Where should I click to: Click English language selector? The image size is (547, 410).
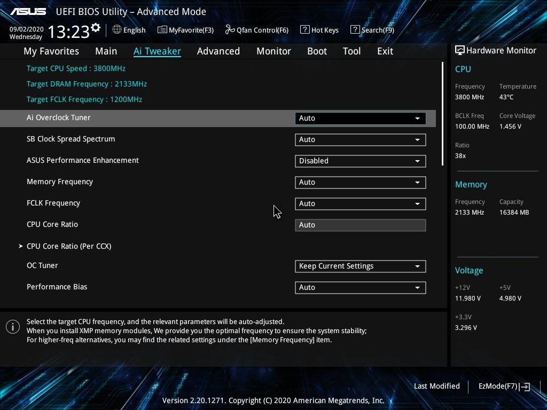[134, 30]
